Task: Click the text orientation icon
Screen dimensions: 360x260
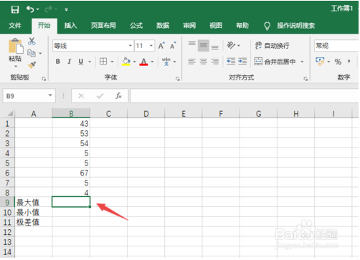Action: [231, 45]
